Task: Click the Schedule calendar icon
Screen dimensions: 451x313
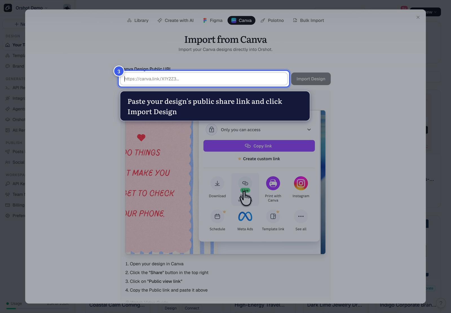Action: [x=217, y=216]
